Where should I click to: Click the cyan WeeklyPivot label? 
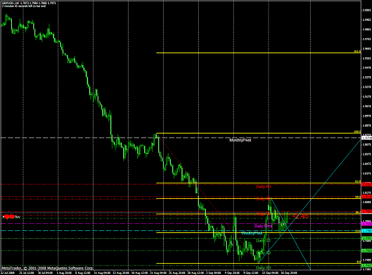pos(252,233)
